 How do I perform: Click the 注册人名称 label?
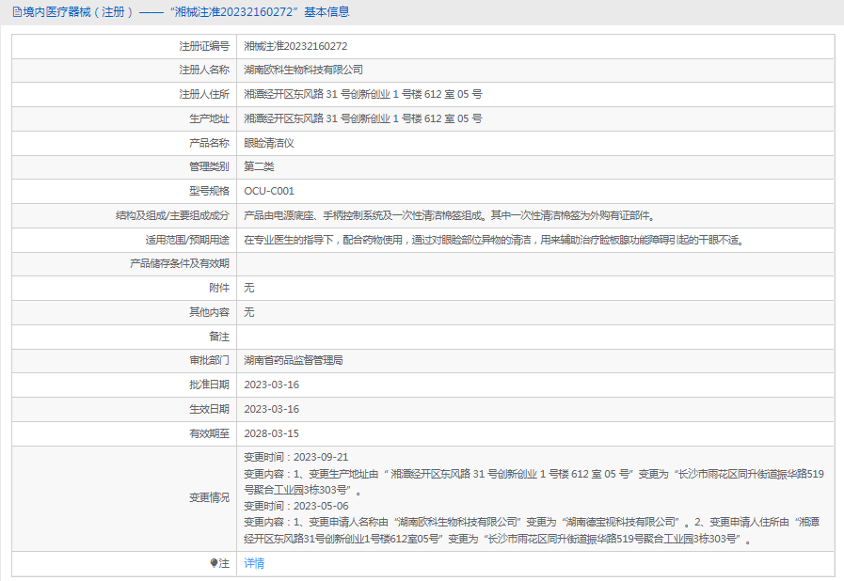[x=204, y=70]
